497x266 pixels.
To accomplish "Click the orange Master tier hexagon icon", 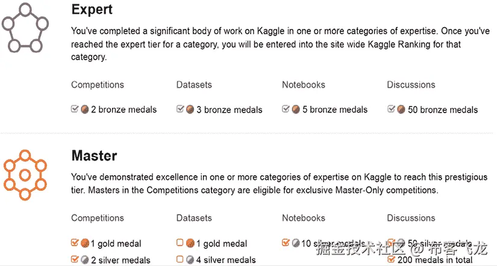I will (25, 175).
